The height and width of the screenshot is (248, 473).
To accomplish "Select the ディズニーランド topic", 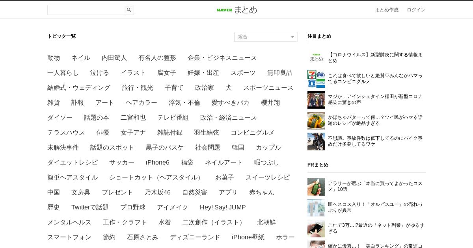I will pos(195,237).
